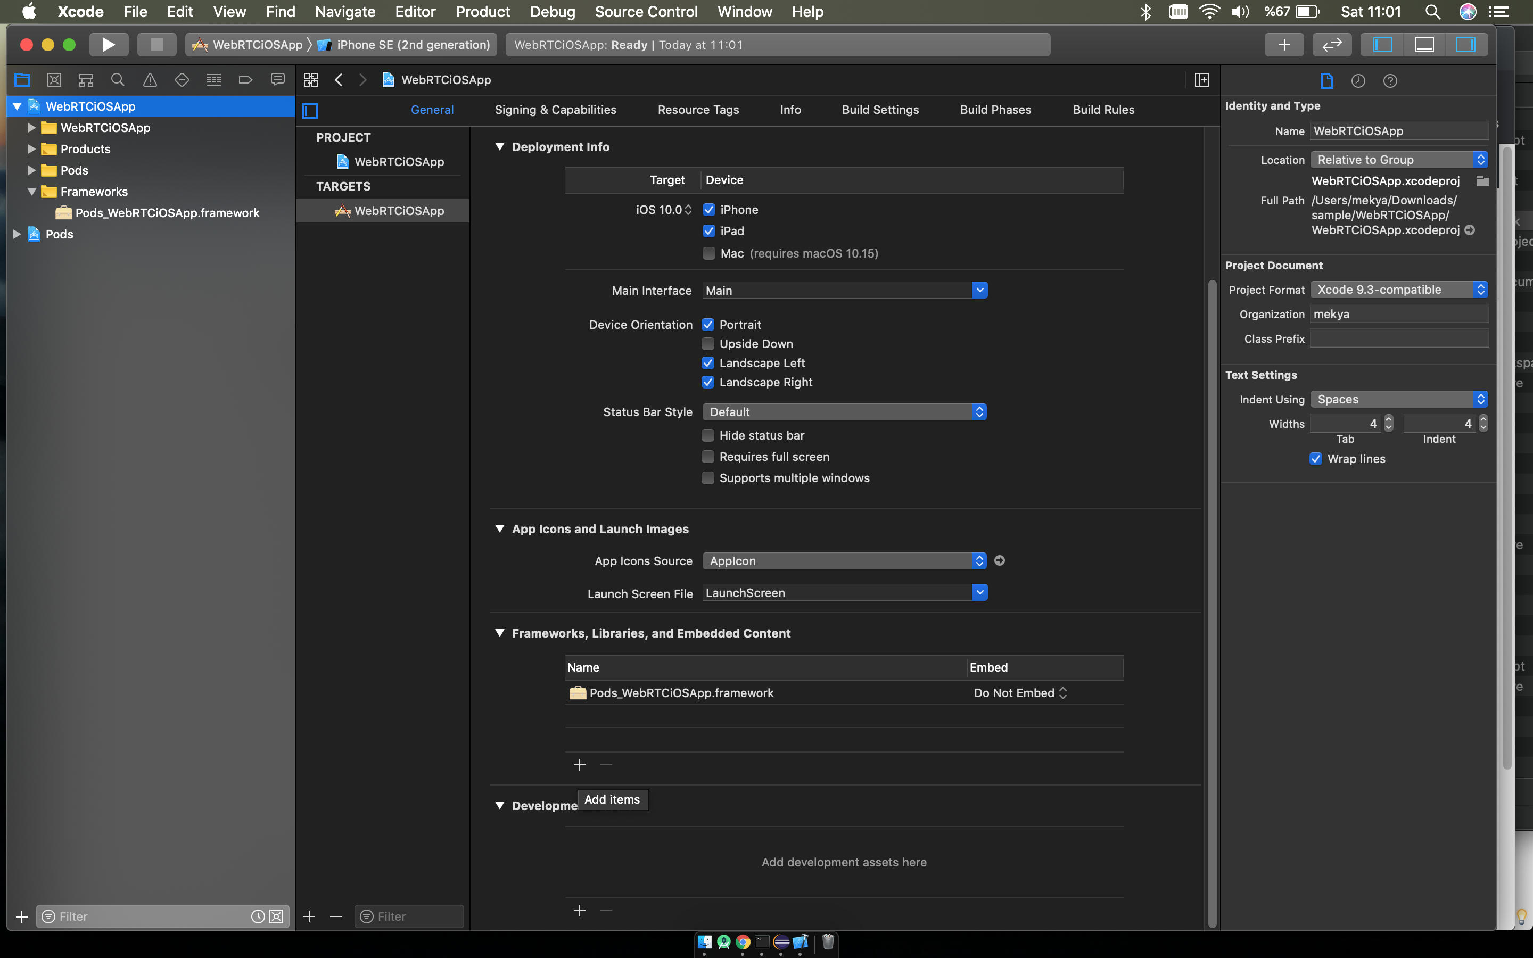Screen dimensions: 1533x958
Task: Switch to Signing & Capabilities tab
Action: click(x=556, y=110)
